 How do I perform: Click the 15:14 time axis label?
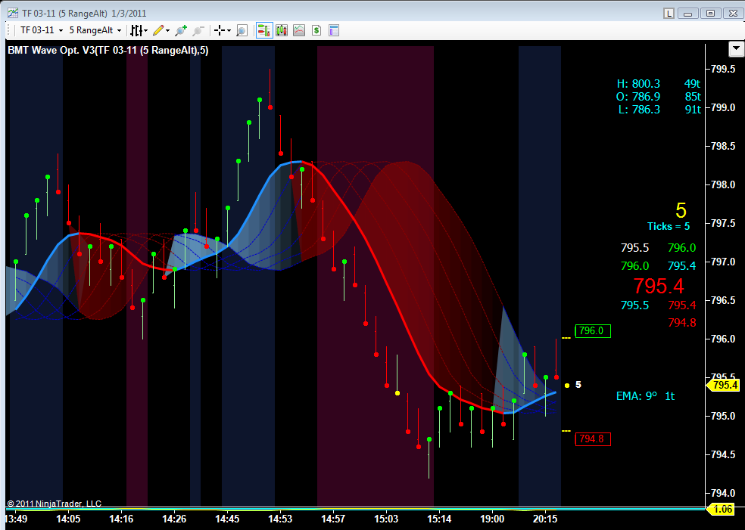pyautogui.click(x=439, y=520)
